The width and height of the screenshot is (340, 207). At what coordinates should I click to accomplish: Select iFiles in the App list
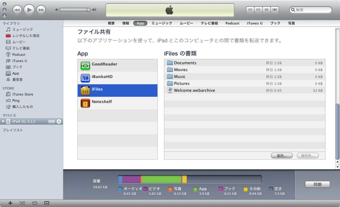(117, 91)
